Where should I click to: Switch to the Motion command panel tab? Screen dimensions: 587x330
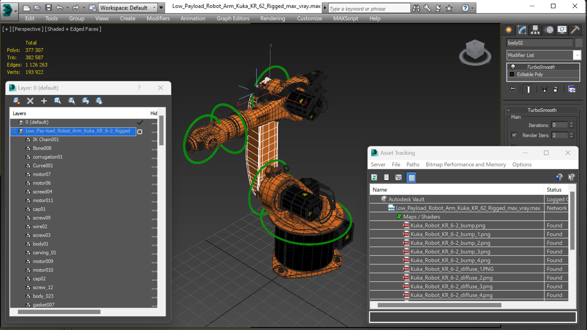click(549, 30)
